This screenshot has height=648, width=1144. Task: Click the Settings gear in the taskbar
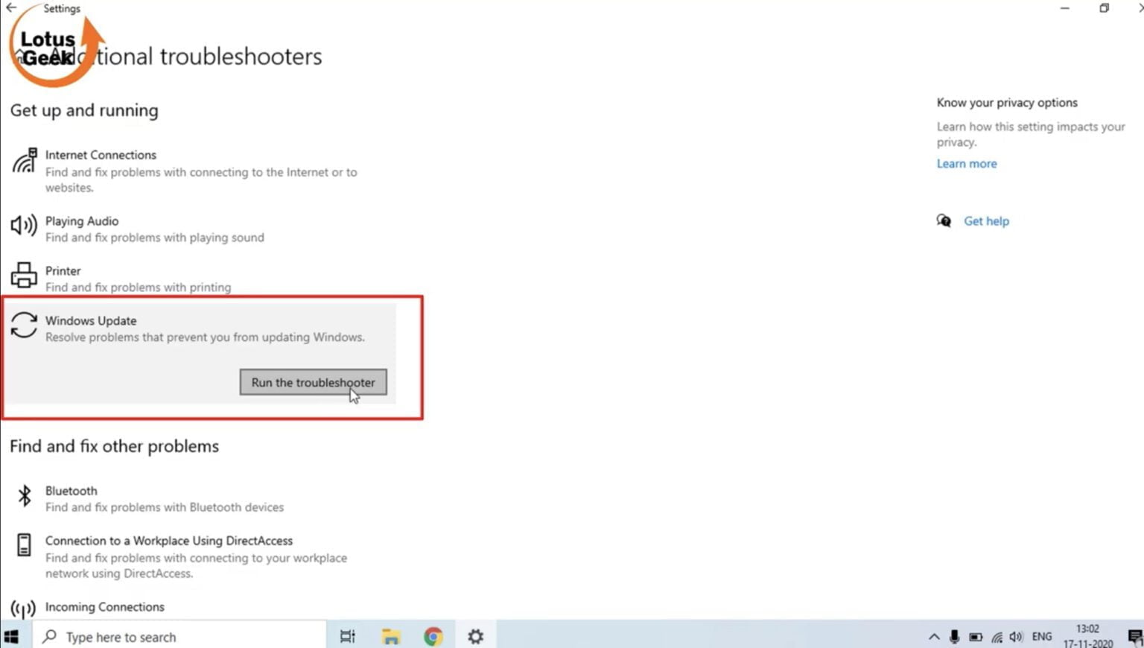(476, 637)
